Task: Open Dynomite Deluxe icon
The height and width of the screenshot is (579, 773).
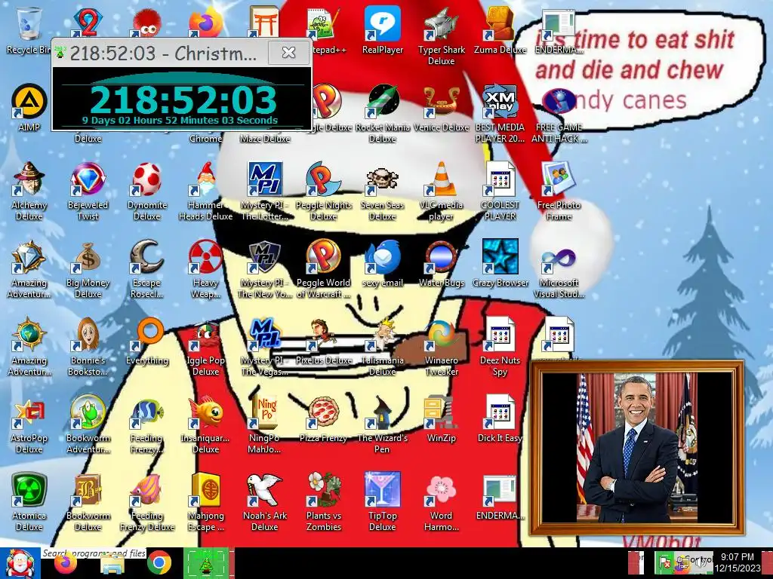Action: click(x=147, y=192)
